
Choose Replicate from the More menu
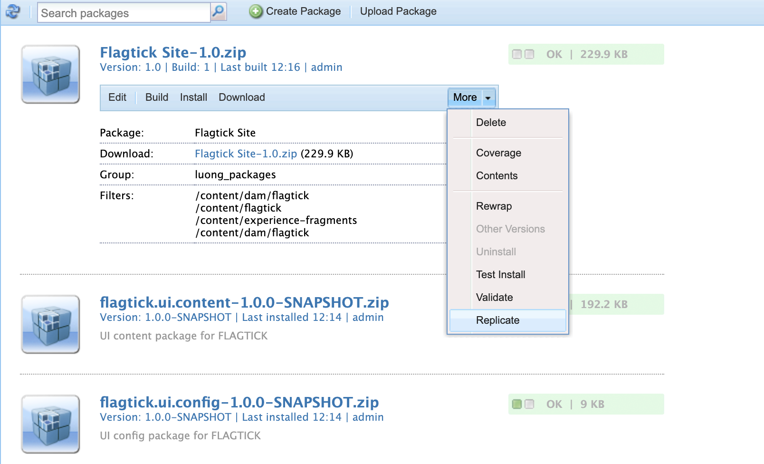coord(497,320)
